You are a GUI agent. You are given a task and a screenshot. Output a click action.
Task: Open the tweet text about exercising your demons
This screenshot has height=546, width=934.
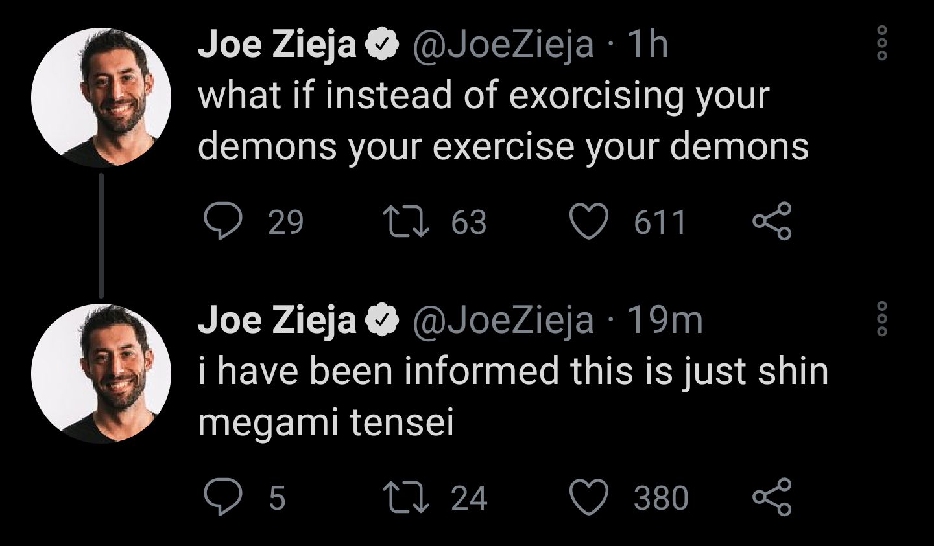503,120
